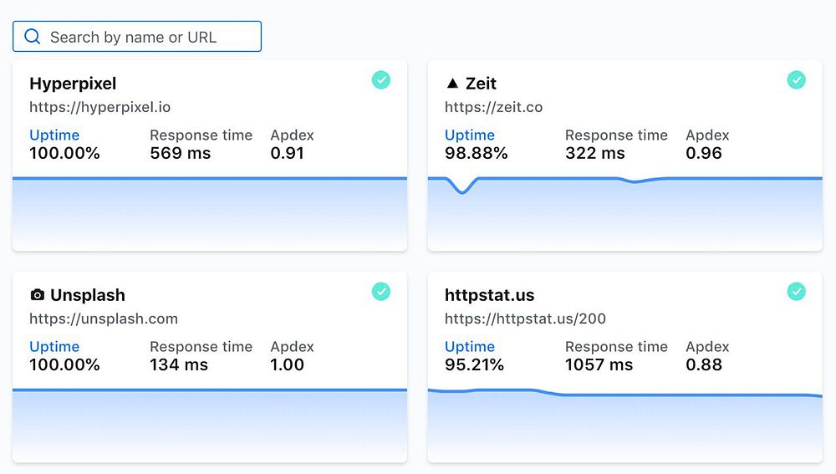Click the search magnifier icon
836x474 pixels.
click(x=33, y=36)
